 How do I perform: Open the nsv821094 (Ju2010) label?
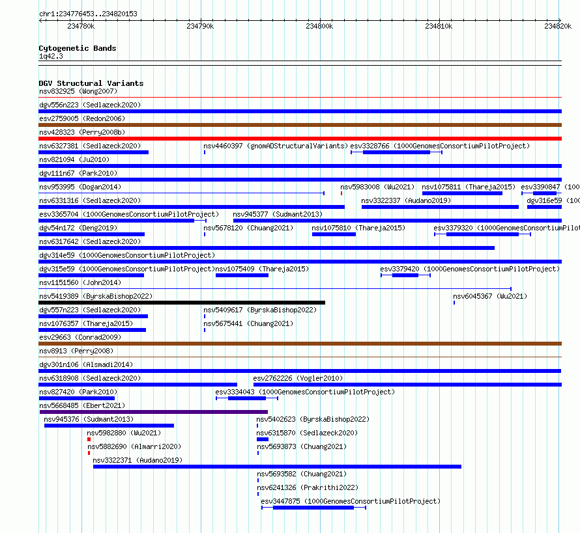pyautogui.click(x=74, y=159)
